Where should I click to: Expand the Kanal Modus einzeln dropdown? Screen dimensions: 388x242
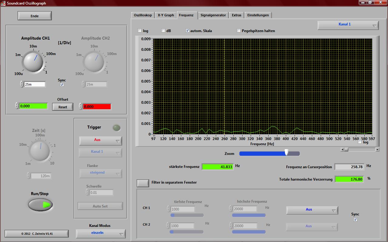[x=100, y=233]
